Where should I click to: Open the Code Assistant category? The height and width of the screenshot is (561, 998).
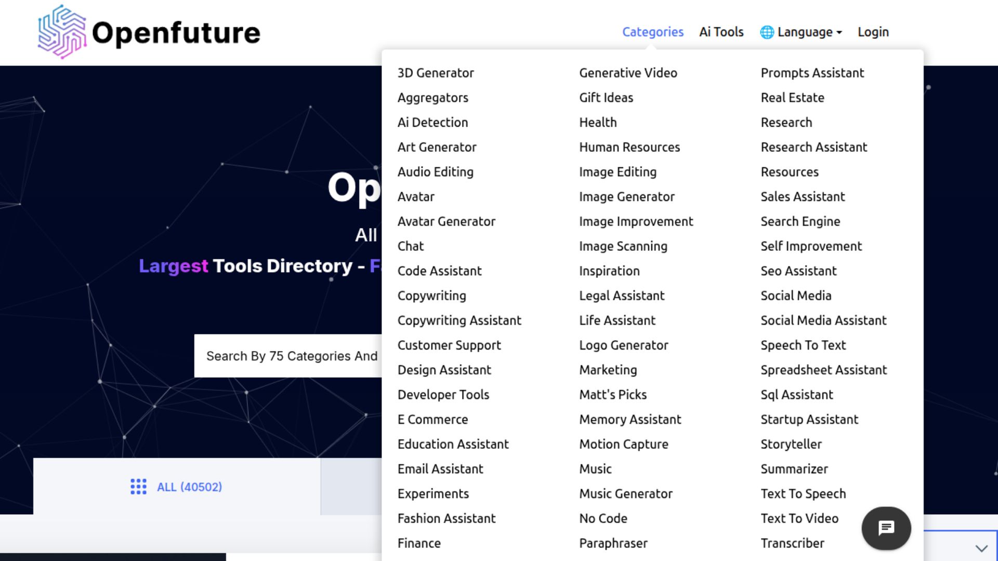click(x=439, y=271)
